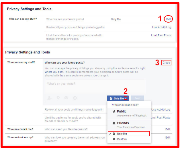Click Edit for 'Who can send you friend requests?'

(168, 129)
